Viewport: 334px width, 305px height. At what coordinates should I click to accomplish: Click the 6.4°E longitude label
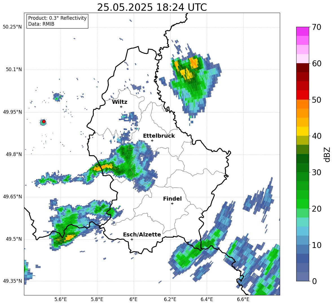tap(206, 299)
